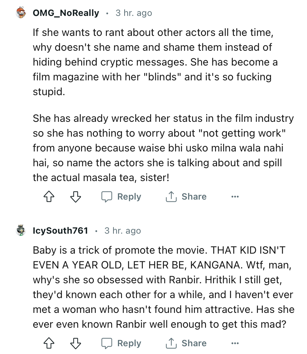Screen dimensions: 307x354
Task: Reply to OMG_NoReally's comment
Action: coord(121,197)
